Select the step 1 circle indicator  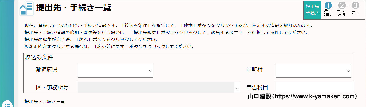coord(329,5)
